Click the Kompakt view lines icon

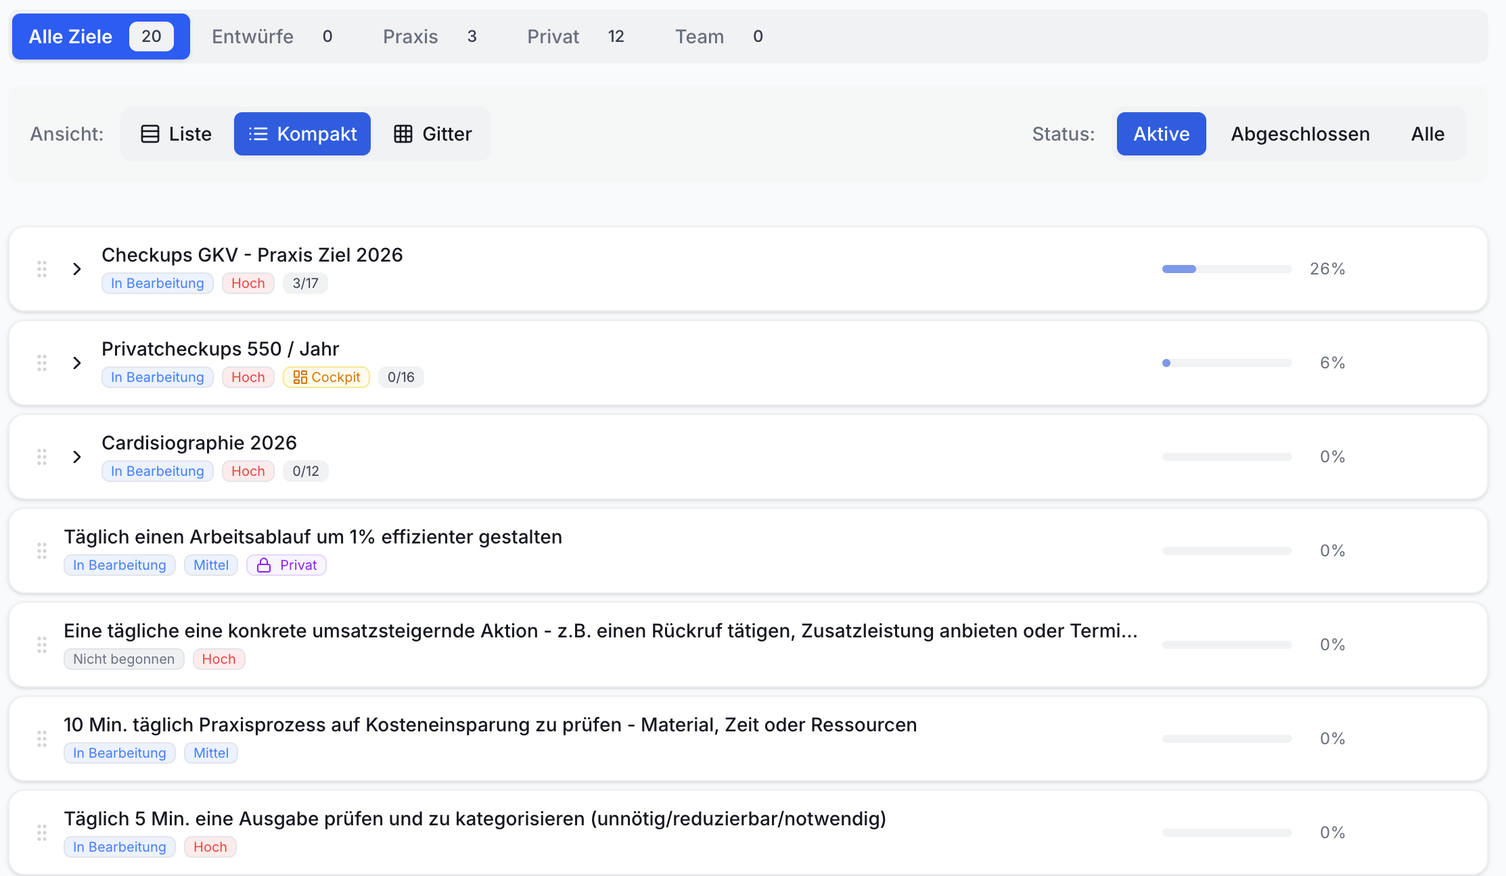tap(258, 134)
